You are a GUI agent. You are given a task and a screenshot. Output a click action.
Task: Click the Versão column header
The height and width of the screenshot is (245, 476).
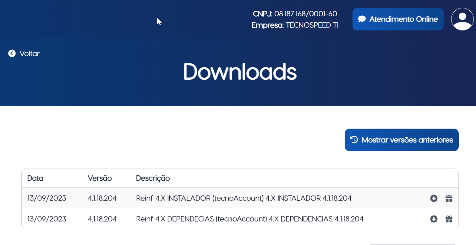click(x=100, y=178)
